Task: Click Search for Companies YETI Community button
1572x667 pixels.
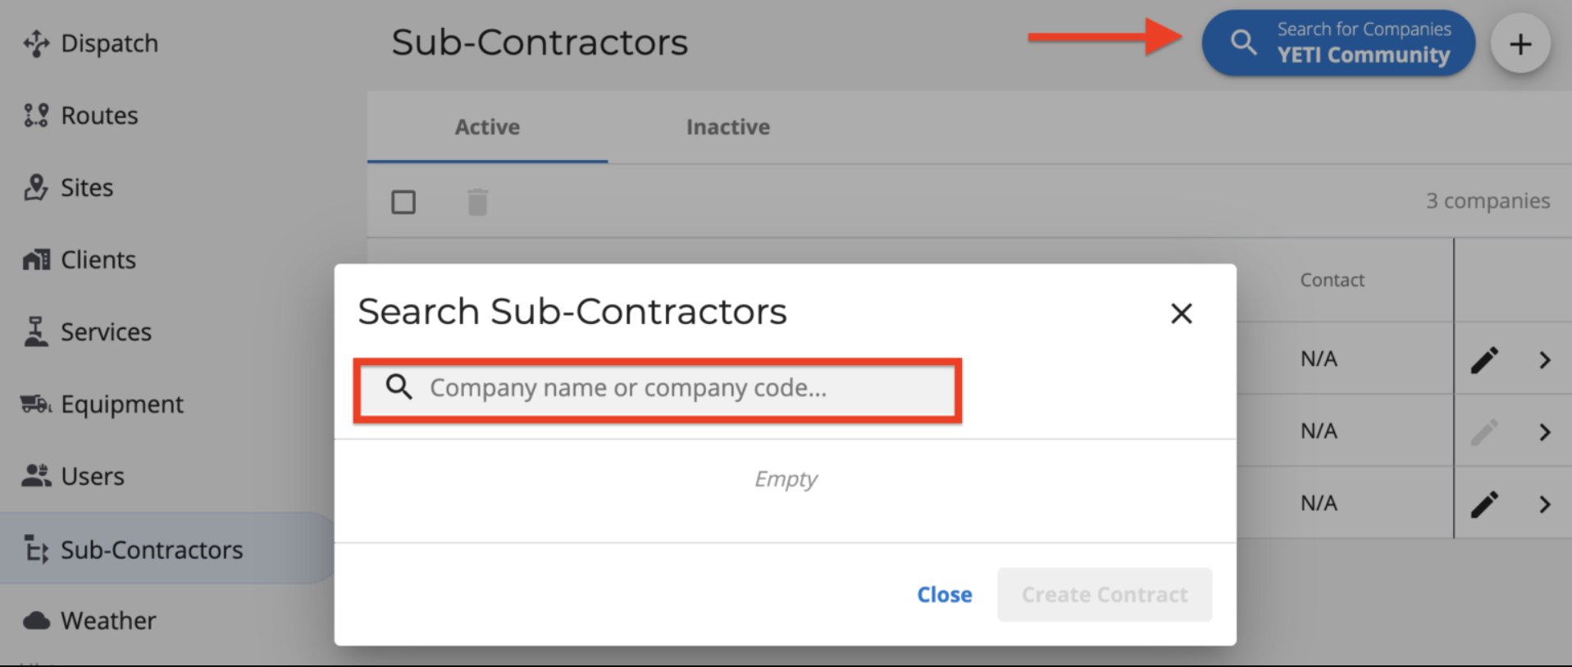Action: tap(1338, 43)
